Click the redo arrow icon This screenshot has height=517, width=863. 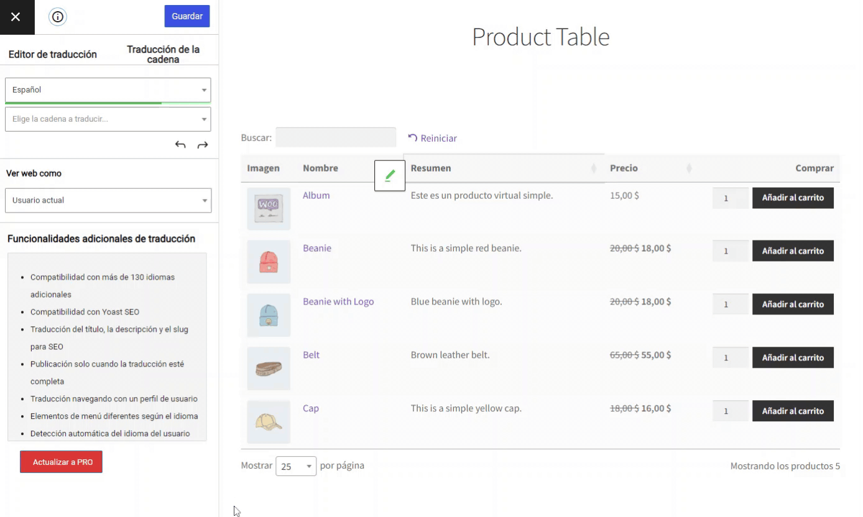click(x=203, y=144)
